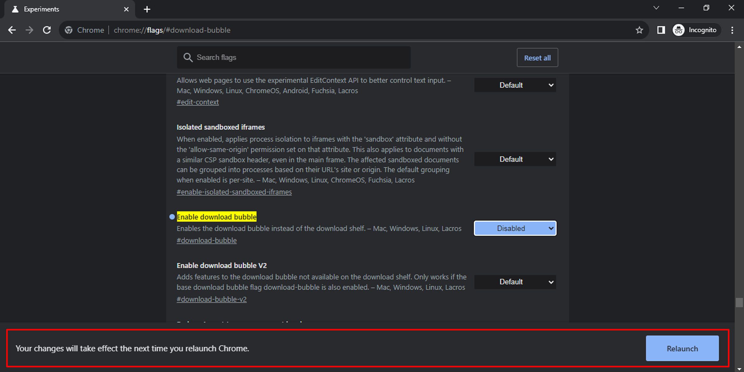Click Reset all button
This screenshot has height=372, width=744.
(x=537, y=58)
